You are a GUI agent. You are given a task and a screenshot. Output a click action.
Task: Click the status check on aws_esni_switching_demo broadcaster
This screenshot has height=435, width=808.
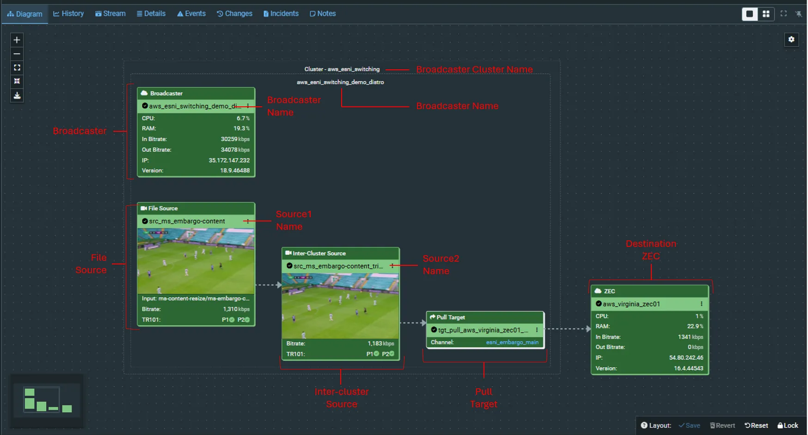pyautogui.click(x=145, y=106)
